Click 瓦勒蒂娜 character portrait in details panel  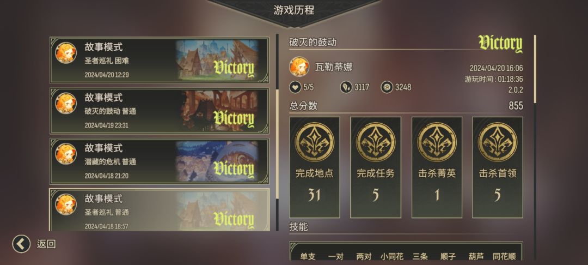(299, 67)
